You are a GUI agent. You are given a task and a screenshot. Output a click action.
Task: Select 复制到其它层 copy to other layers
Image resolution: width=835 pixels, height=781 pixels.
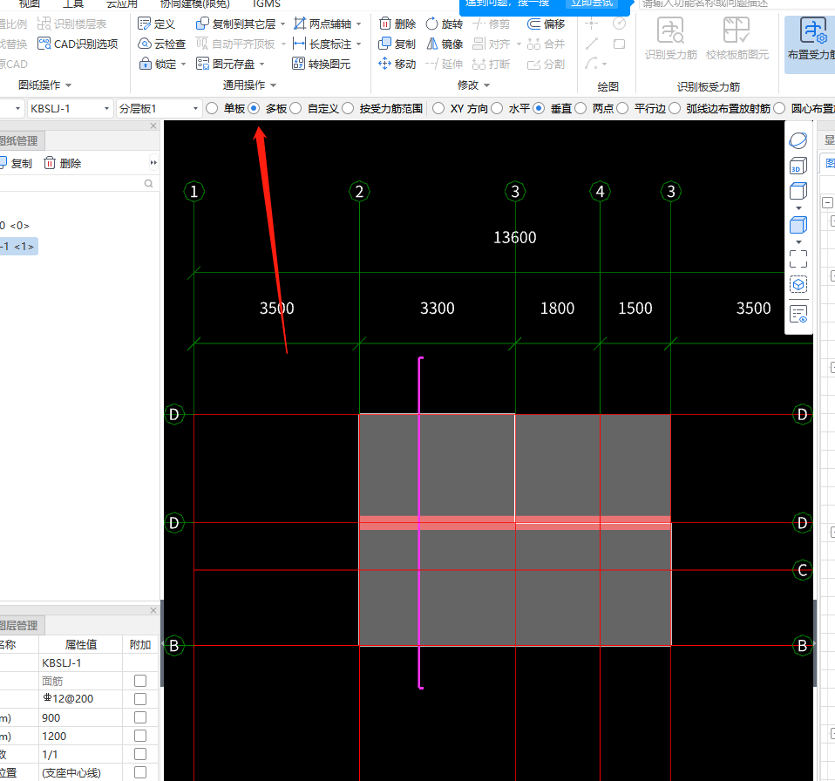coord(236,24)
